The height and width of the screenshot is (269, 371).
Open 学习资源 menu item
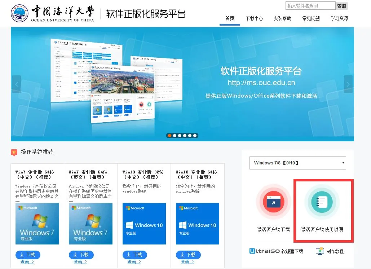[x=339, y=18]
